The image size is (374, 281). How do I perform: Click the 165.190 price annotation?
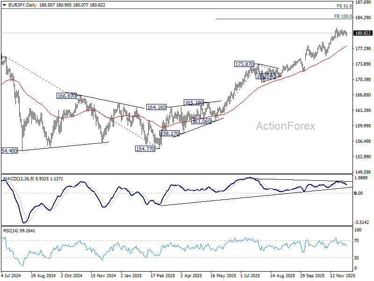194,103
